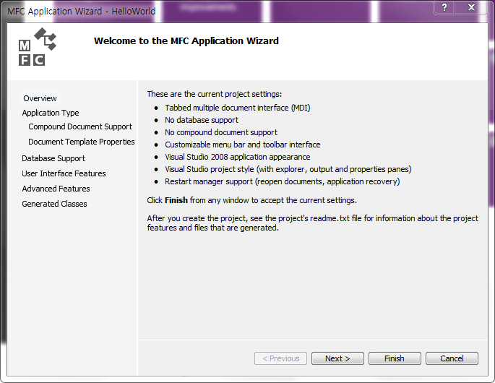Click 'Visual Studio 2008 application appearance' text

tap(238, 157)
